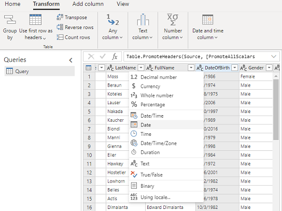This screenshot has height=211, width=282.
Task: Click the table corner menu icon
Action: tap(89, 68)
